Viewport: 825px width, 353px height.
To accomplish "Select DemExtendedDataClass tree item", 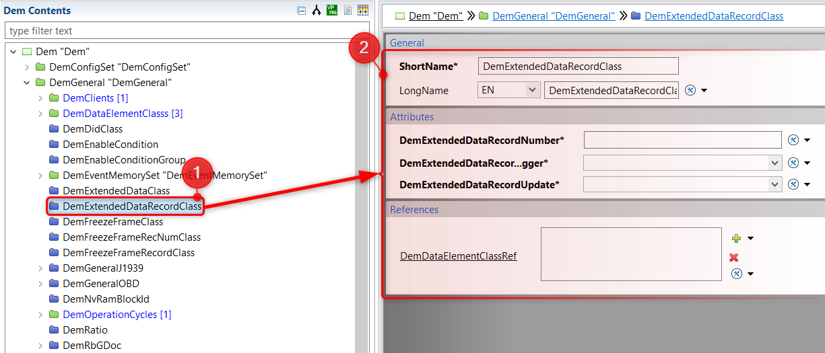I will 116,191.
